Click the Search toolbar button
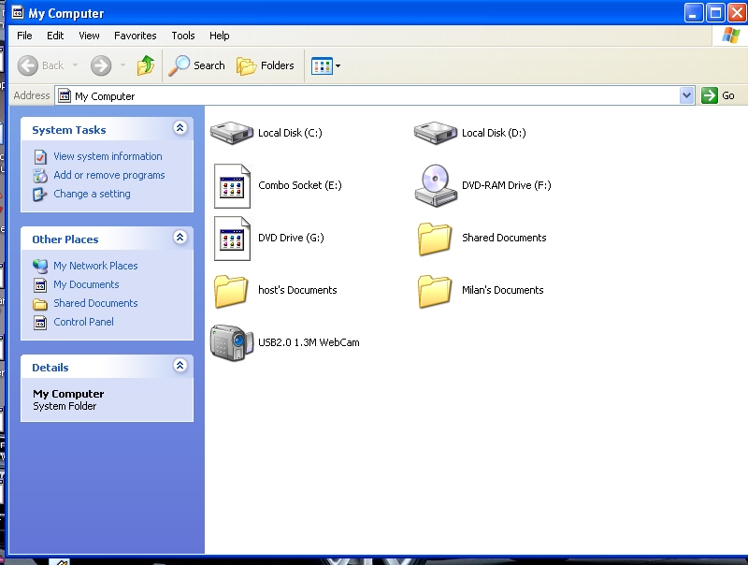The height and width of the screenshot is (565, 748). [x=197, y=65]
